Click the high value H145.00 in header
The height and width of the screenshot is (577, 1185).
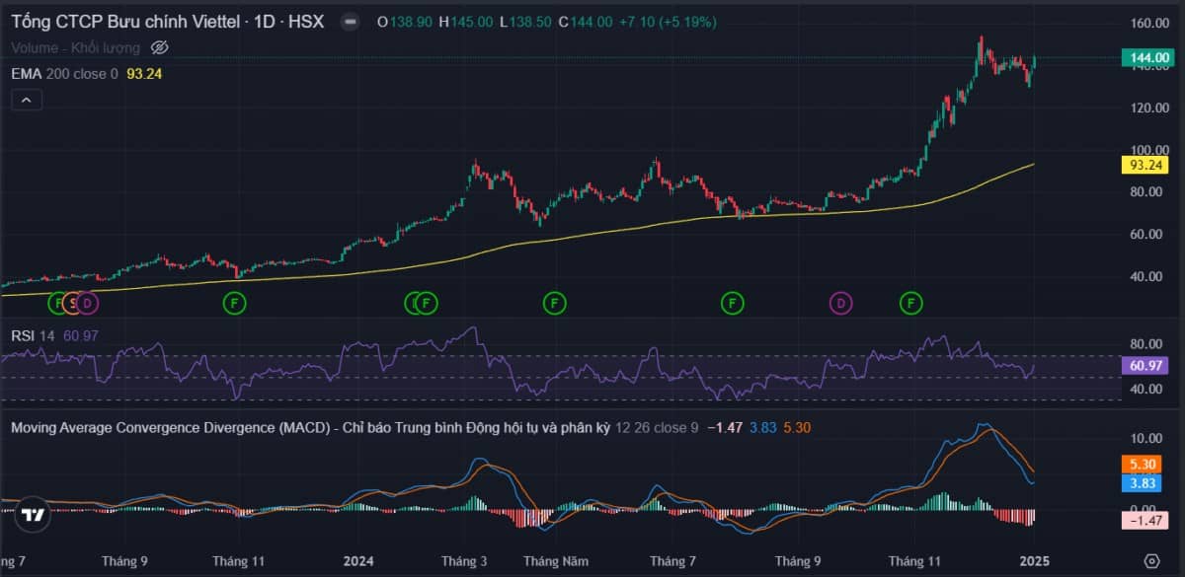click(465, 22)
